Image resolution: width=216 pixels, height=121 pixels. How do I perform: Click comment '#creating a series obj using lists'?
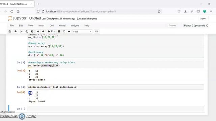pos(52,63)
